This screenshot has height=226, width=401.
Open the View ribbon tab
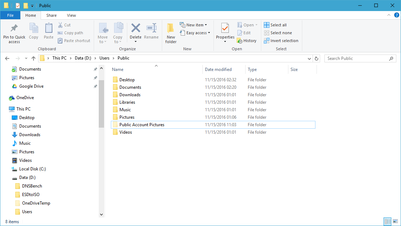71,15
